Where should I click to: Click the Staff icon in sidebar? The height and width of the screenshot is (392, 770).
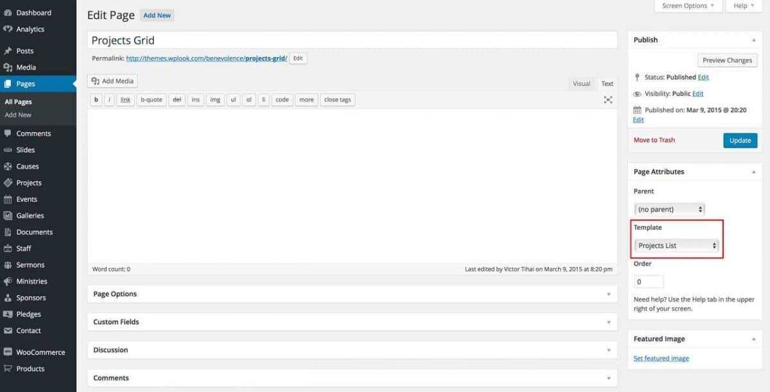tap(8, 248)
